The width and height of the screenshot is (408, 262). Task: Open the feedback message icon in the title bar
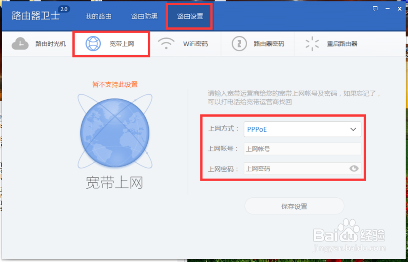coord(375,8)
